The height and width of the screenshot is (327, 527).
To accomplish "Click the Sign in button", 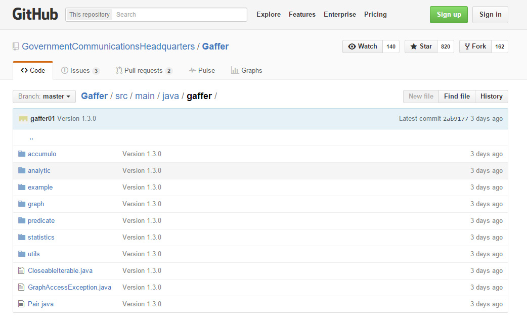I will pyautogui.click(x=491, y=15).
